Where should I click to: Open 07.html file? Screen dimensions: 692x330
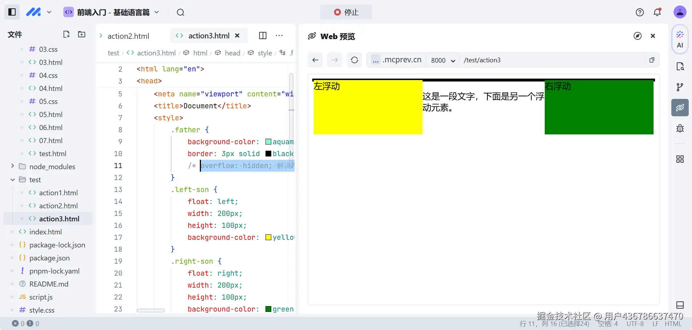[x=48, y=141]
